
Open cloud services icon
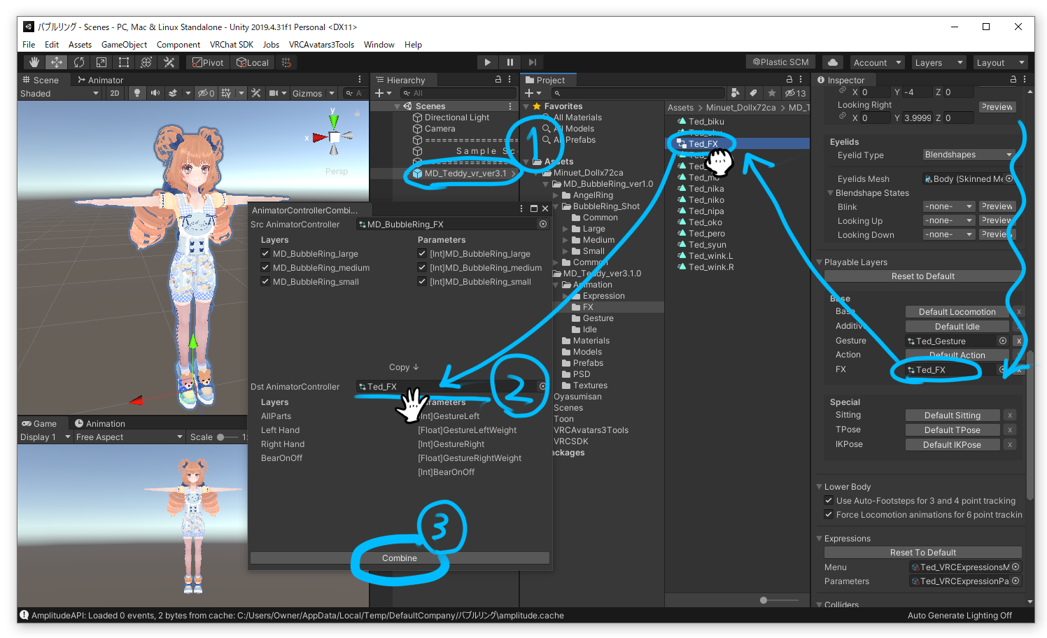832,62
